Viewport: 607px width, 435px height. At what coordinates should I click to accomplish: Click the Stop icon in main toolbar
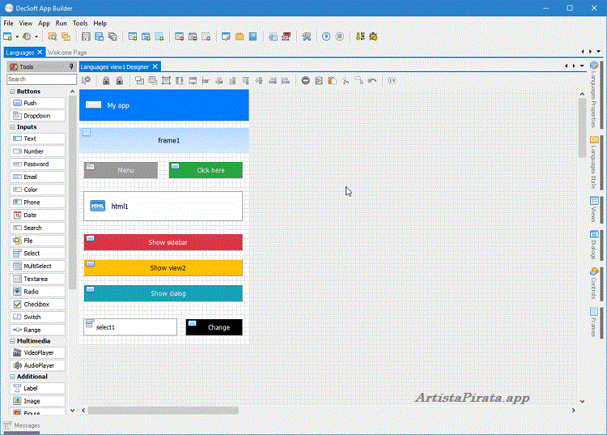pos(339,36)
